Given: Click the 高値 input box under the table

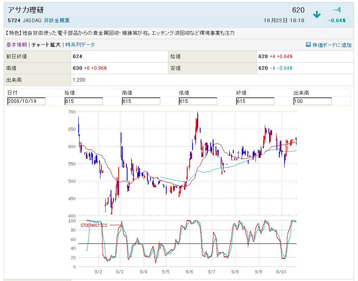Looking at the screenshot, I should (141, 101).
